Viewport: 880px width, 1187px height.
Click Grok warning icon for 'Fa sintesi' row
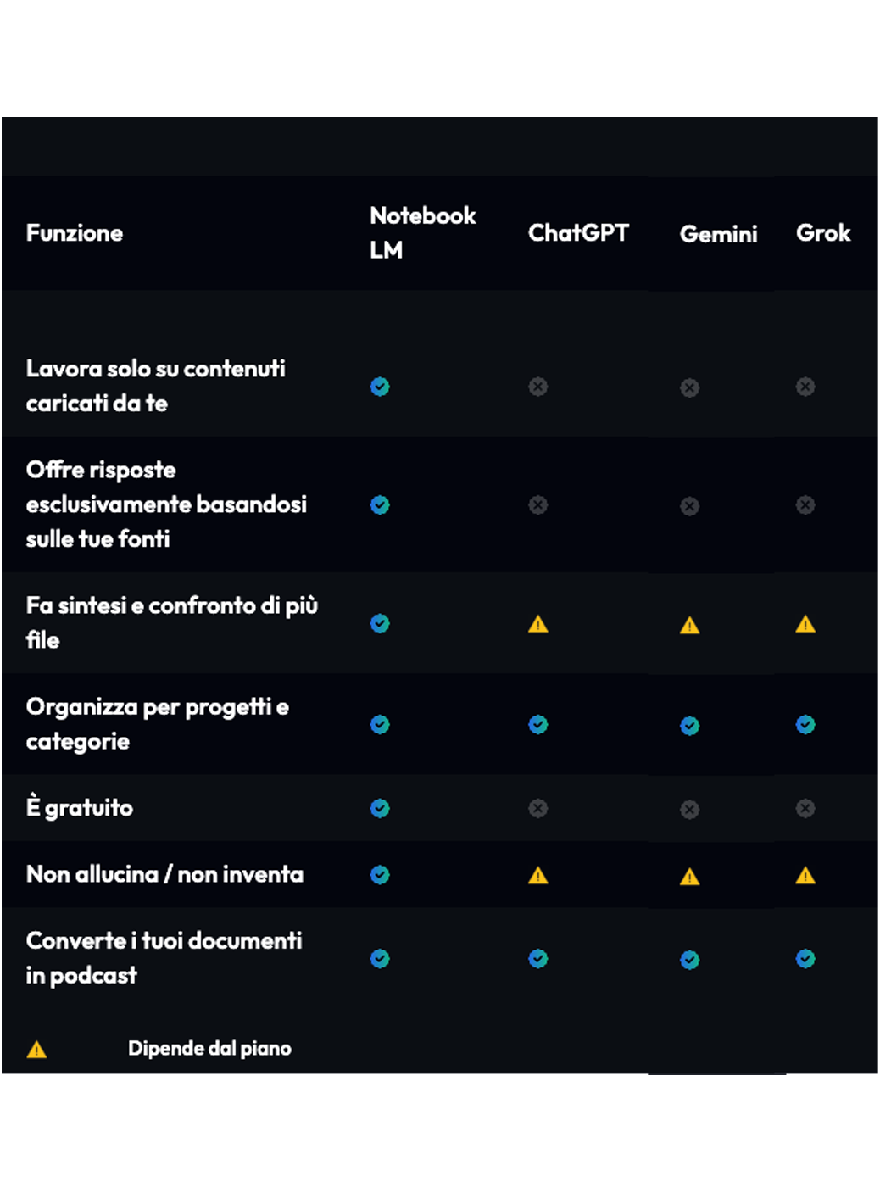[805, 625]
